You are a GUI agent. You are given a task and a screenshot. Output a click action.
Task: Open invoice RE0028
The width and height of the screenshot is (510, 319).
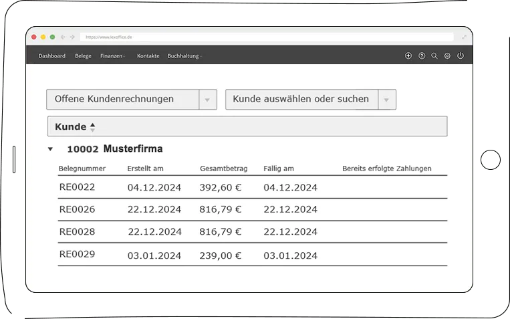77,231
